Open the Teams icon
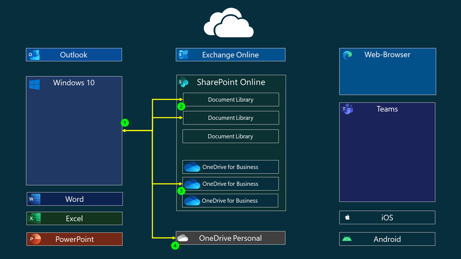The height and width of the screenshot is (259, 461). pos(347,109)
